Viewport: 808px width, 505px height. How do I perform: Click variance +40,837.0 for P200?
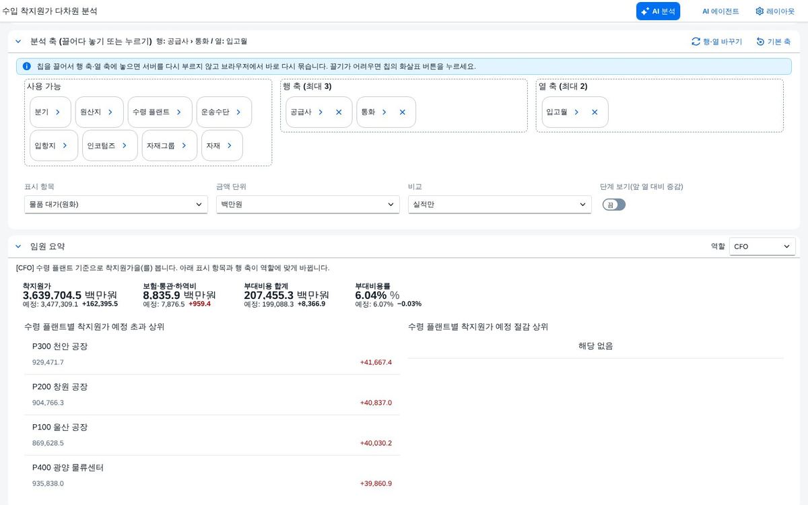click(376, 403)
